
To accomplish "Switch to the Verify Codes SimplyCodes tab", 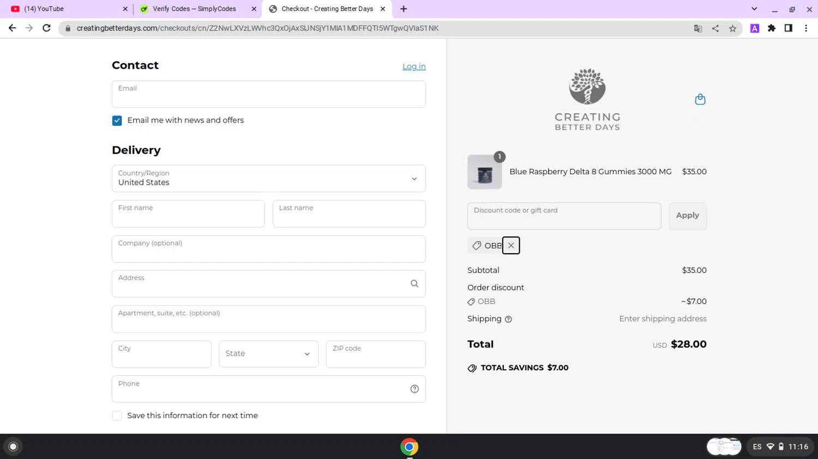I will (x=197, y=9).
